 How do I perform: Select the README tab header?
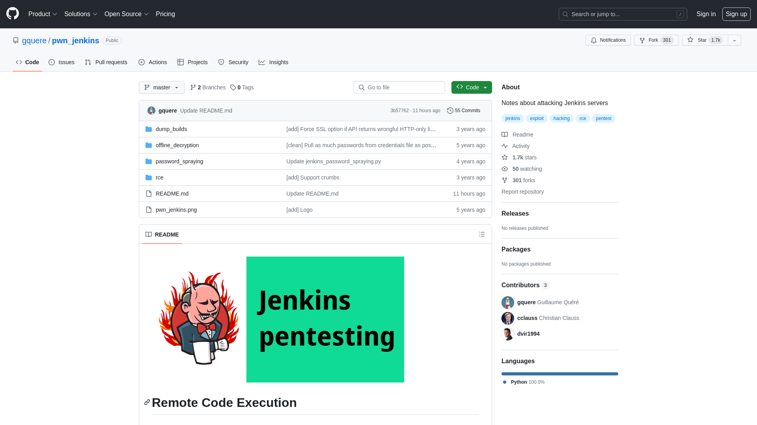[x=162, y=235]
